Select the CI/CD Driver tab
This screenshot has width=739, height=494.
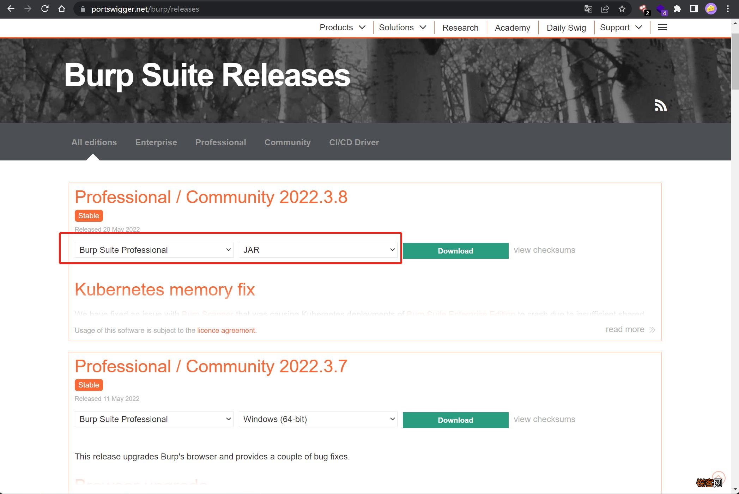click(x=354, y=142)
